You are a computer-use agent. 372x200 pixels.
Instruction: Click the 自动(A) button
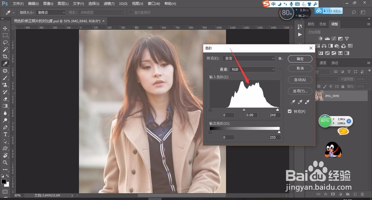[300, 80]
